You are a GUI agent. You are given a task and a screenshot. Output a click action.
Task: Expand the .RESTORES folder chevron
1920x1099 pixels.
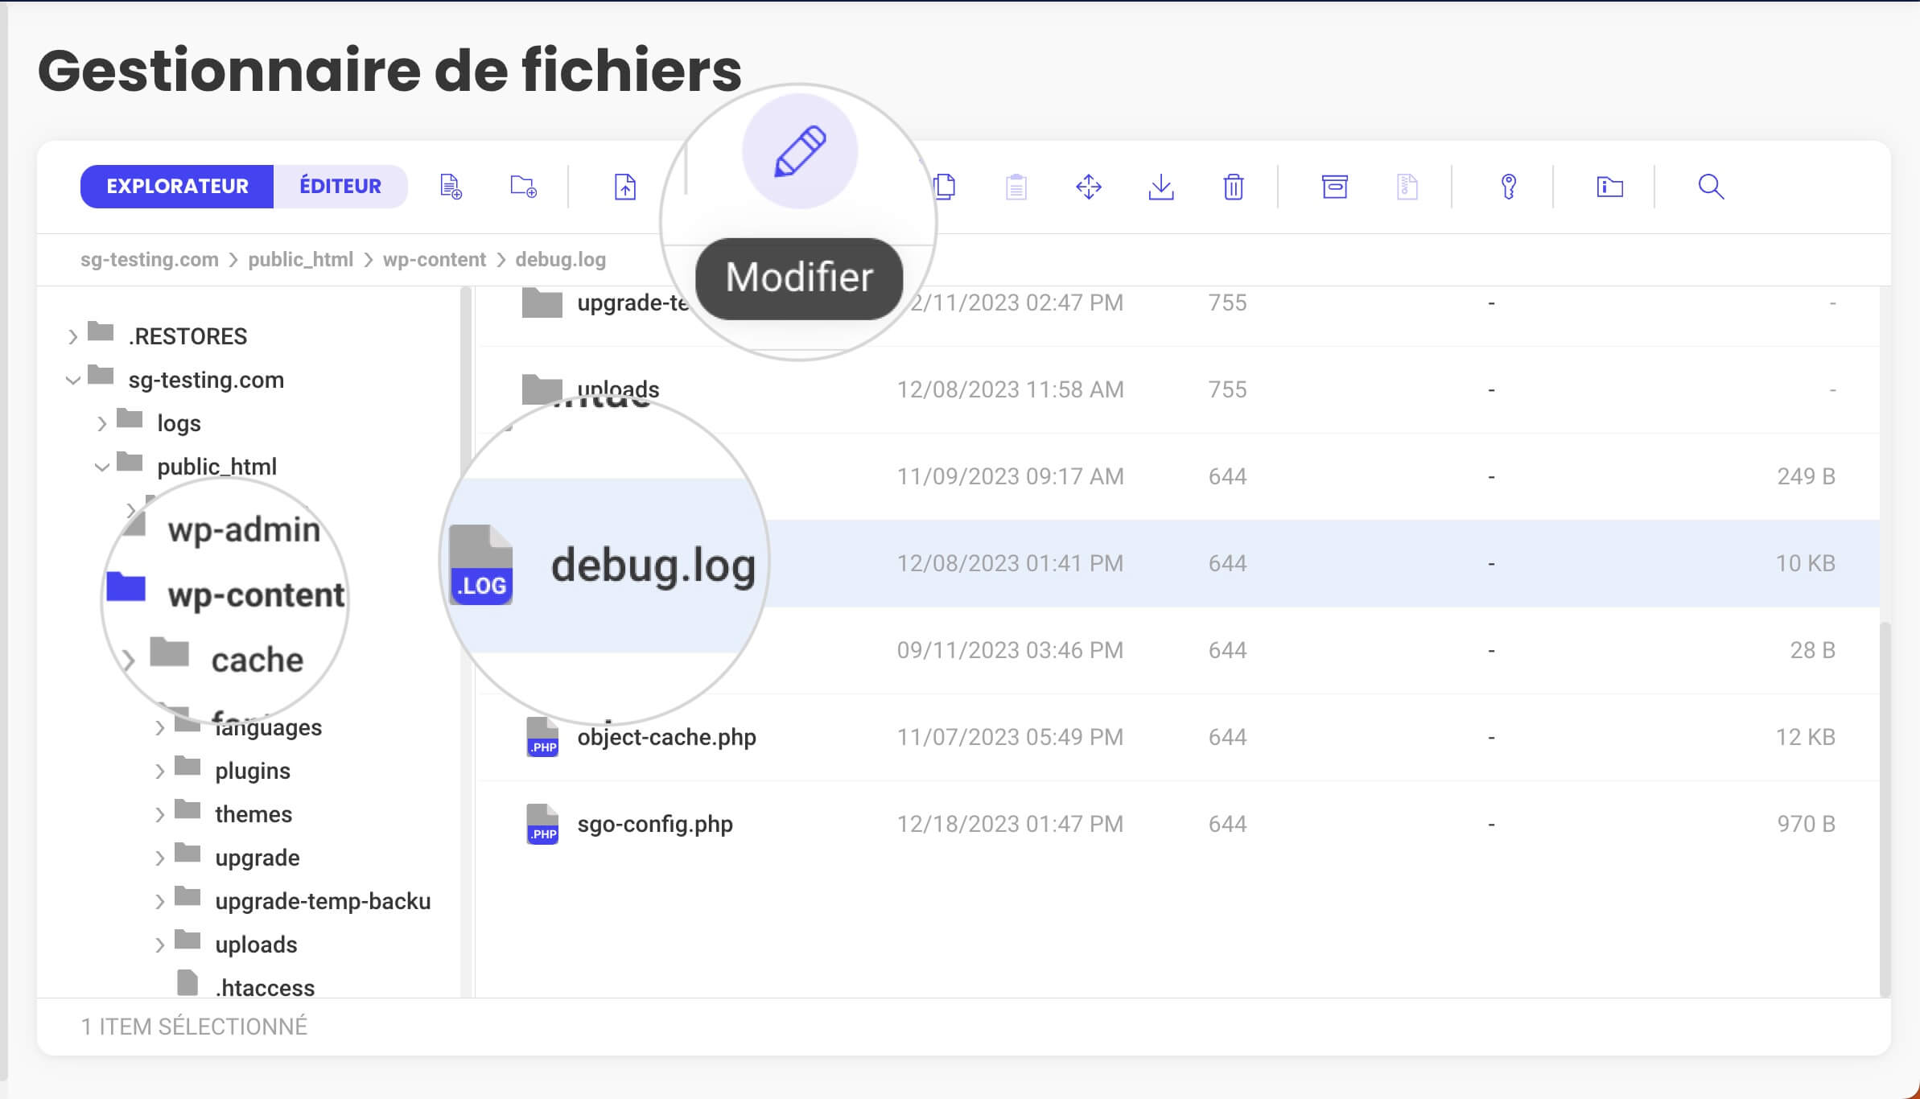point(73,336)
